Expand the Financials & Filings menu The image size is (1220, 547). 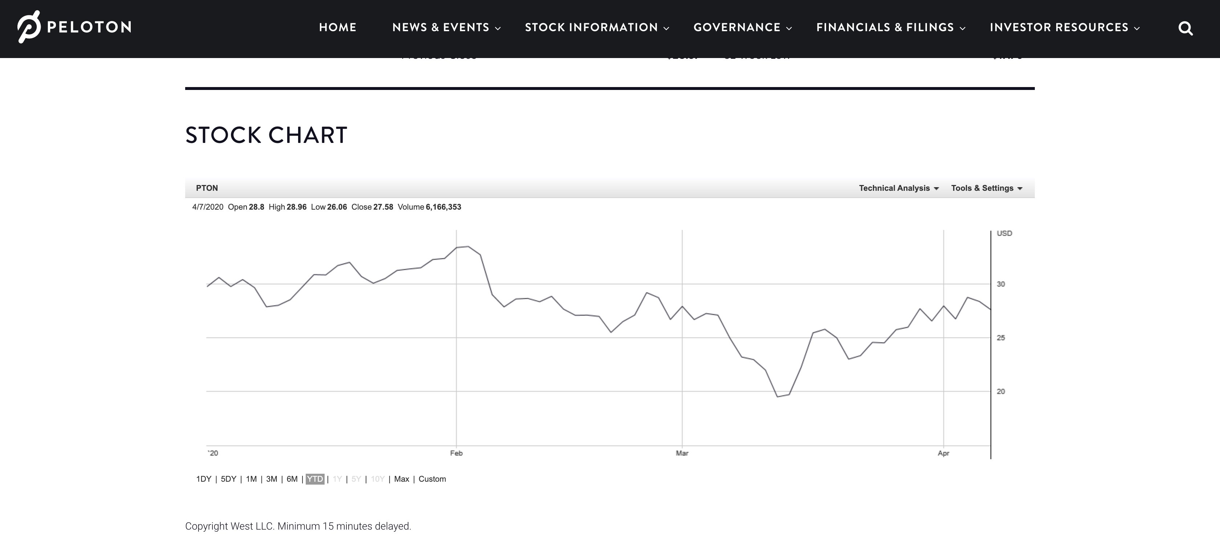tap(886, 28)
